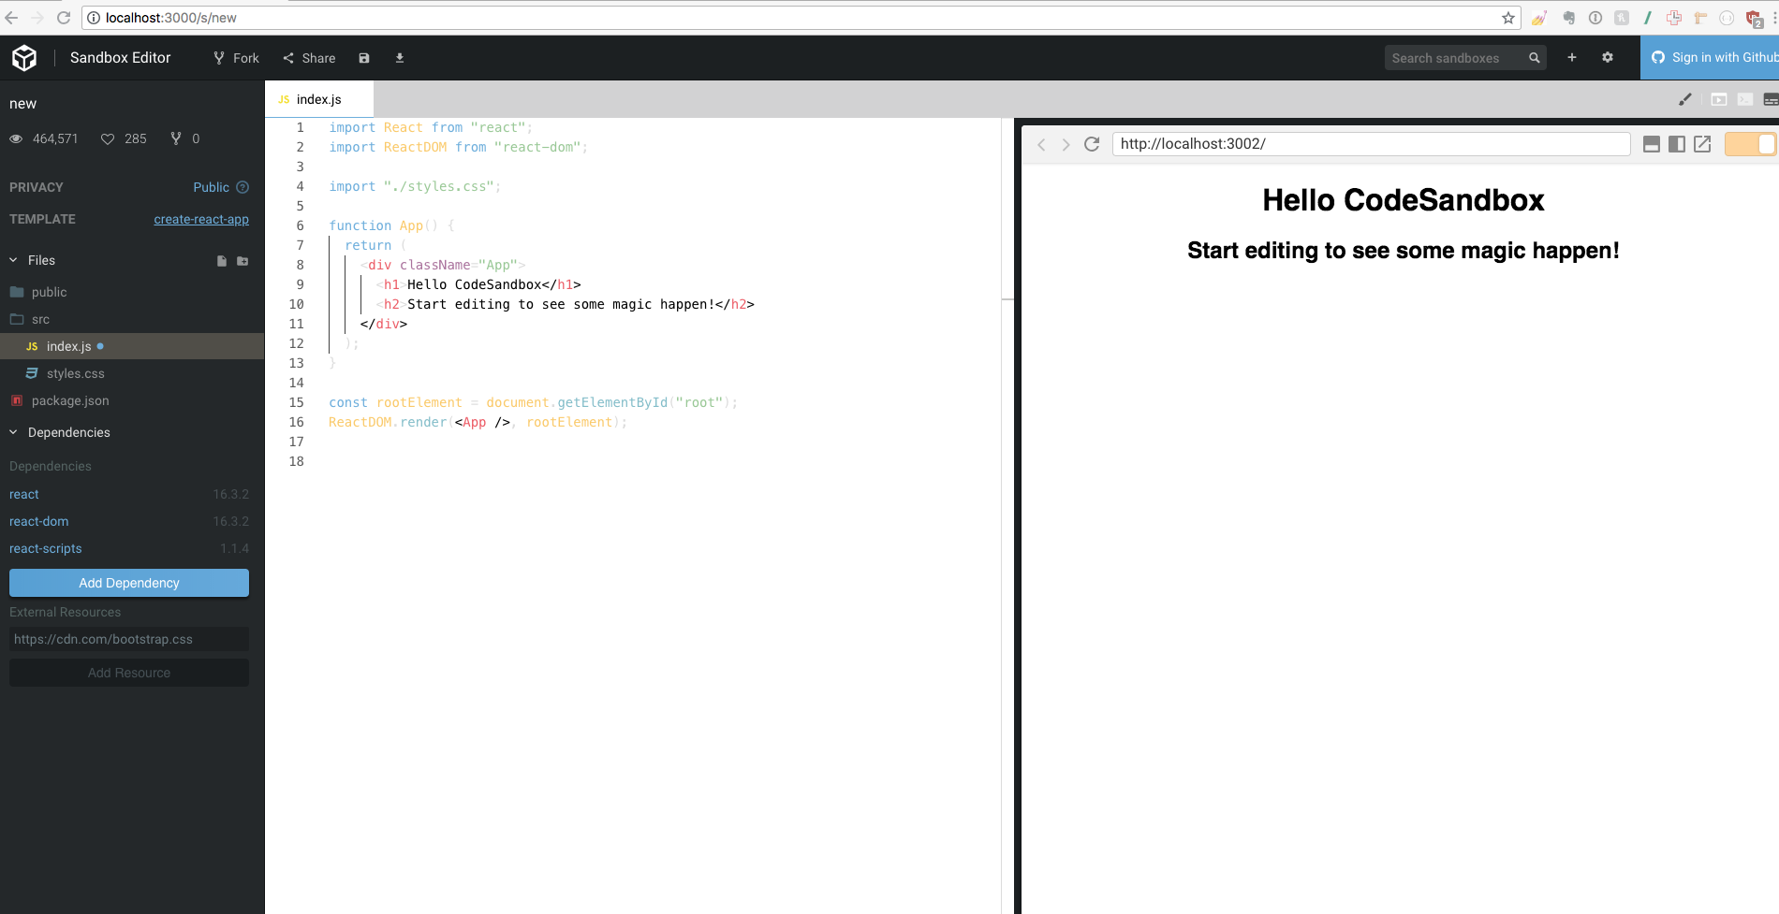Open preferences with the gear icon
Image resolution: width=1779 pixels, height=914 pixels.
[x=1608, y=58]
